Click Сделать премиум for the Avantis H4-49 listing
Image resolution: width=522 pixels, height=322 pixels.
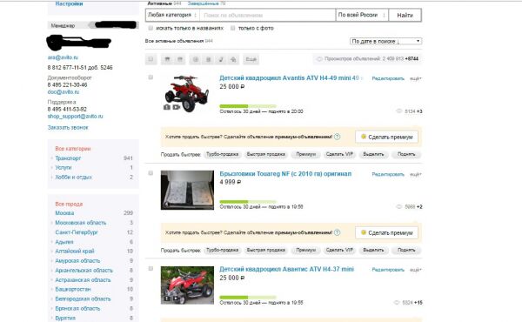pyautogui.click(x=387, y=137)
